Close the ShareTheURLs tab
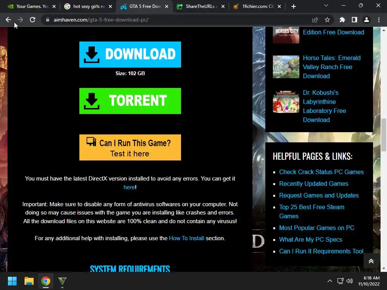 (223, 6)
